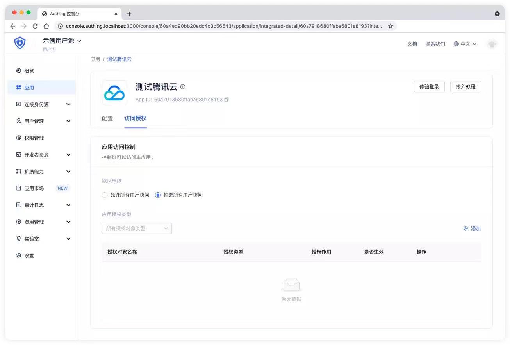Reload the page with browser refresh icon
Image resolution: width=510 pixels, height=345 pixels.
click(35, 26)
